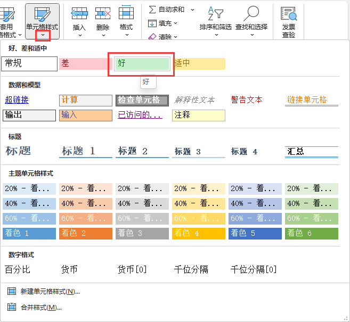
Task: Apply the 标题 1 heading style
Action: [x=86, y=152]
